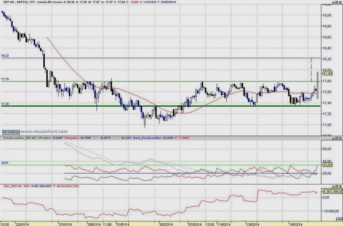The image size is (343, 226).
Task: Click the REP.MC - REPSOL YPF chart title
Action: 20,2
